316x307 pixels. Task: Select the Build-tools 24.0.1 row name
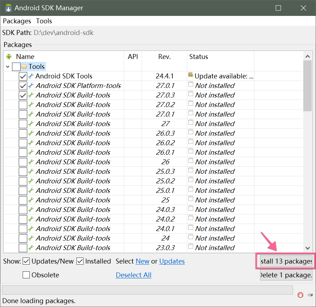[x=73, y=229]
